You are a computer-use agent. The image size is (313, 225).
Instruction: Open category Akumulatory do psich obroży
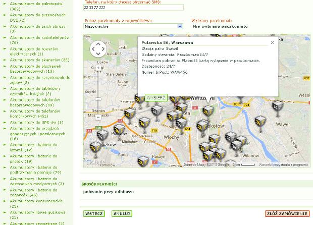pos(37,29)
